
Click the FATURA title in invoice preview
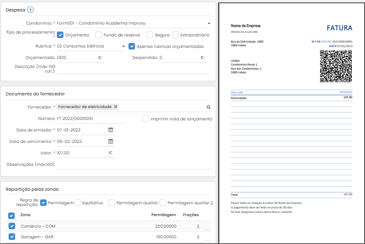click(339, 28)
